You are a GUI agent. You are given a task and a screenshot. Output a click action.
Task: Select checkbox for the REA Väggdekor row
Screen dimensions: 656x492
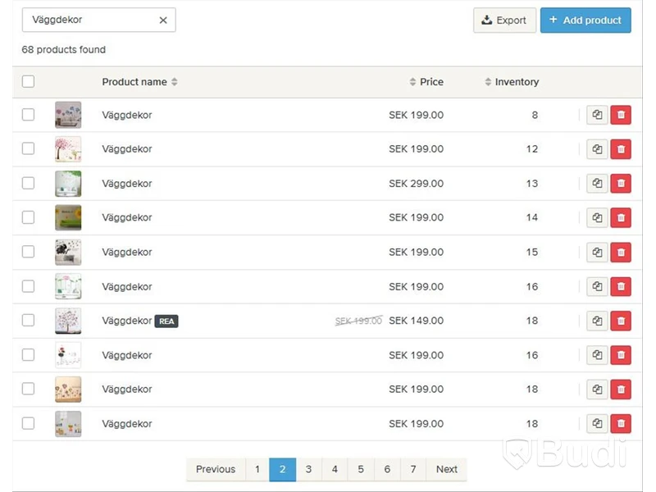[x=28, y=321]
